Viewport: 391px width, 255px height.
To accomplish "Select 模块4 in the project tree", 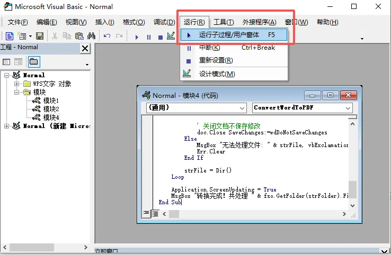I will (x=51, y=117).
